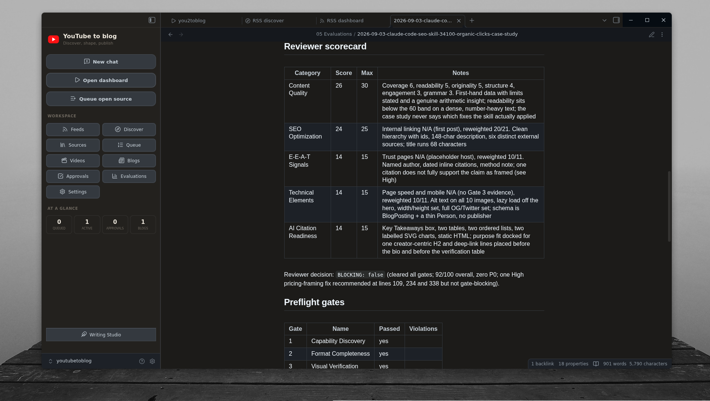This screenshot has width=710, height=401.
Task: Click the 1 Blogs stat card
Action: pyautogui.click(x=143, y=225)
